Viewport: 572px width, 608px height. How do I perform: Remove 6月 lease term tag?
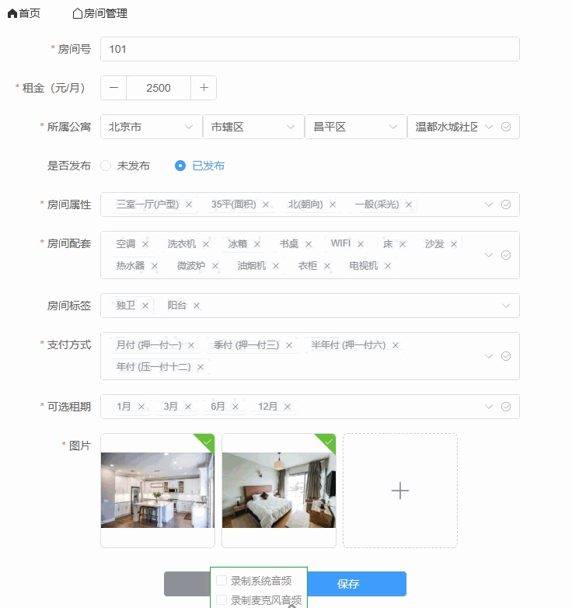235,407
